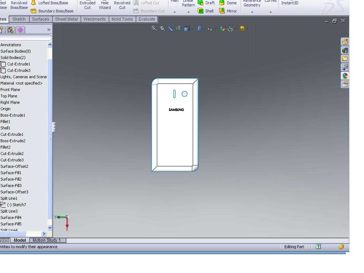Click the yellow tag icon in status bar

pyautogui.click(x=341, y=247)
